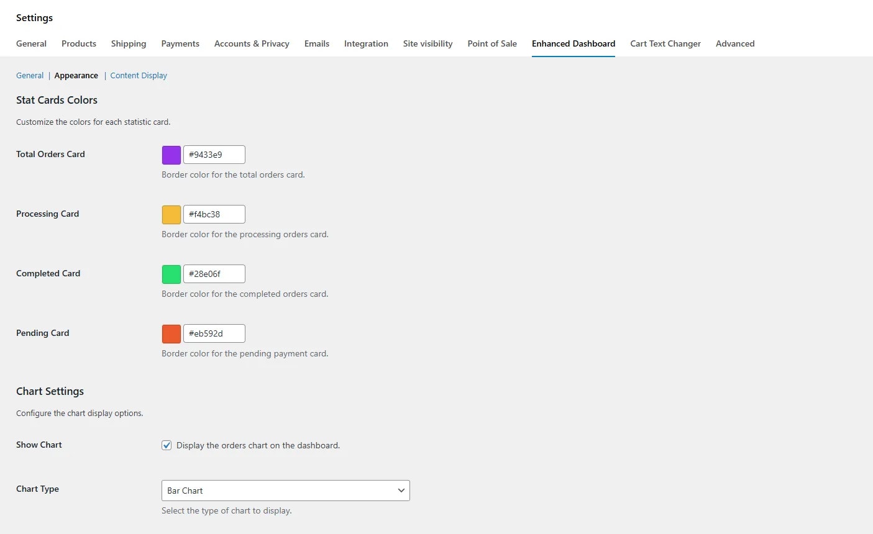This screenshot has width=873, height=534.
Task: Switch to the Emails tab
Action: (316, 43)
